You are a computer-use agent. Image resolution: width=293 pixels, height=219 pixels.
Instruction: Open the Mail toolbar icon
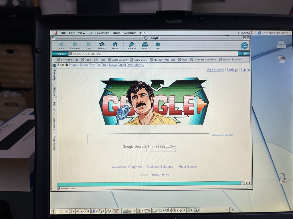pyautogui.click(x=158, y=46)
